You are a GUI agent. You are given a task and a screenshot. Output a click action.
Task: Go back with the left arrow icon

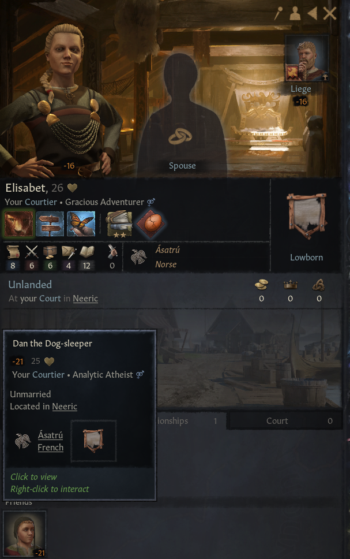(x=313, y=13)
